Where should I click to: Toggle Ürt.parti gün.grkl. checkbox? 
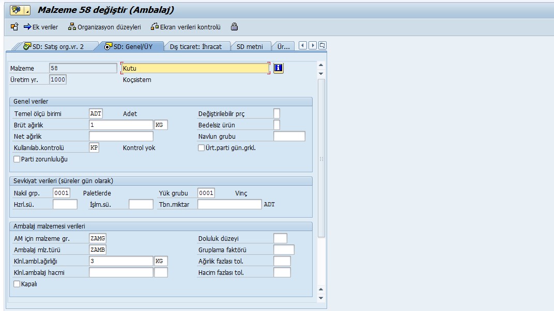pos(202,148)
